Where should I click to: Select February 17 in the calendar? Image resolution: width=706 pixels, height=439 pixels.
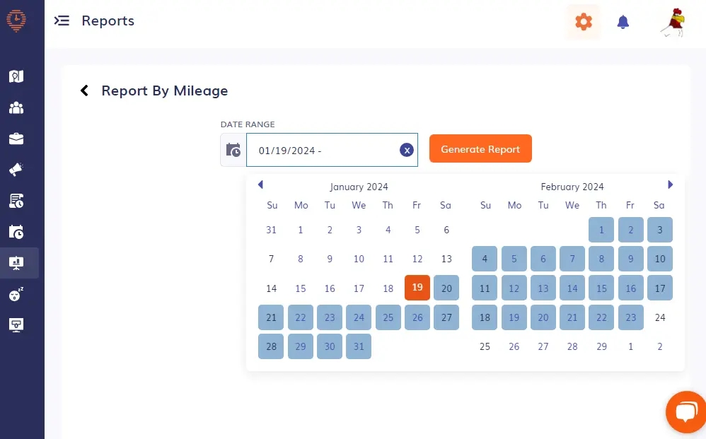pyautogui.click(x=659, y=288)
